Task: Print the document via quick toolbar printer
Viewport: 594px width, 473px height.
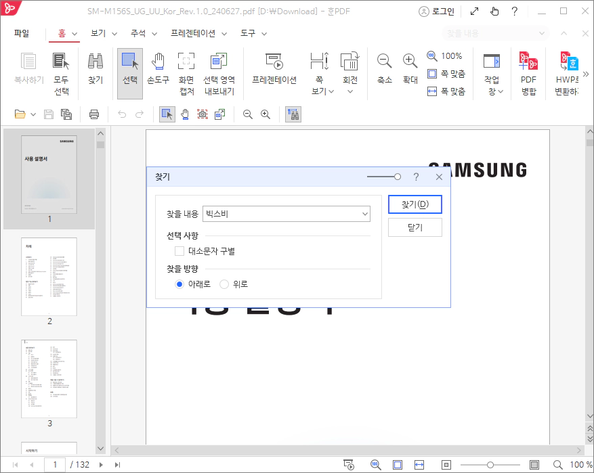Action: [94, 114]
